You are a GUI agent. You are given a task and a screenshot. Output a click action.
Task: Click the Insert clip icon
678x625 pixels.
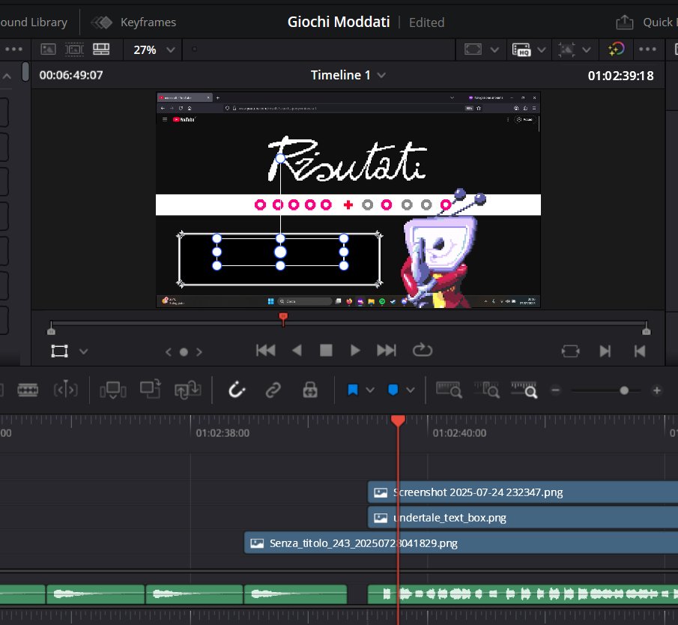click(x=113, y=390)
